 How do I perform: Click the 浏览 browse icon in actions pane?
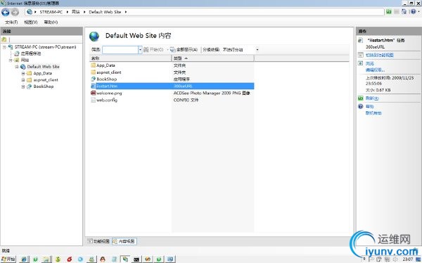(x=361, y=63)
